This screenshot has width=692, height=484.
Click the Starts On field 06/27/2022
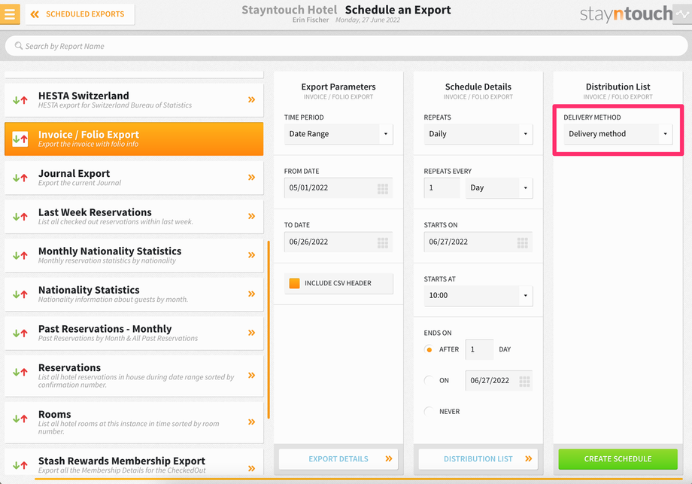coord(478,242)
